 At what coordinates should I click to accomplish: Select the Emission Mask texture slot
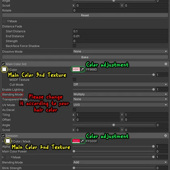point(8,157)
